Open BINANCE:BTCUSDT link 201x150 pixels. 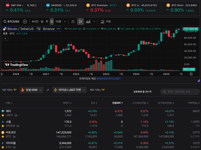click(x=108, y=79)
